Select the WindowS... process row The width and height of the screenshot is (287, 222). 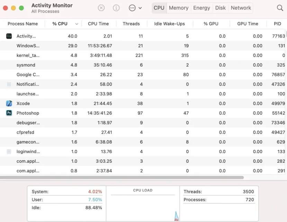click(x=142, y=46)
